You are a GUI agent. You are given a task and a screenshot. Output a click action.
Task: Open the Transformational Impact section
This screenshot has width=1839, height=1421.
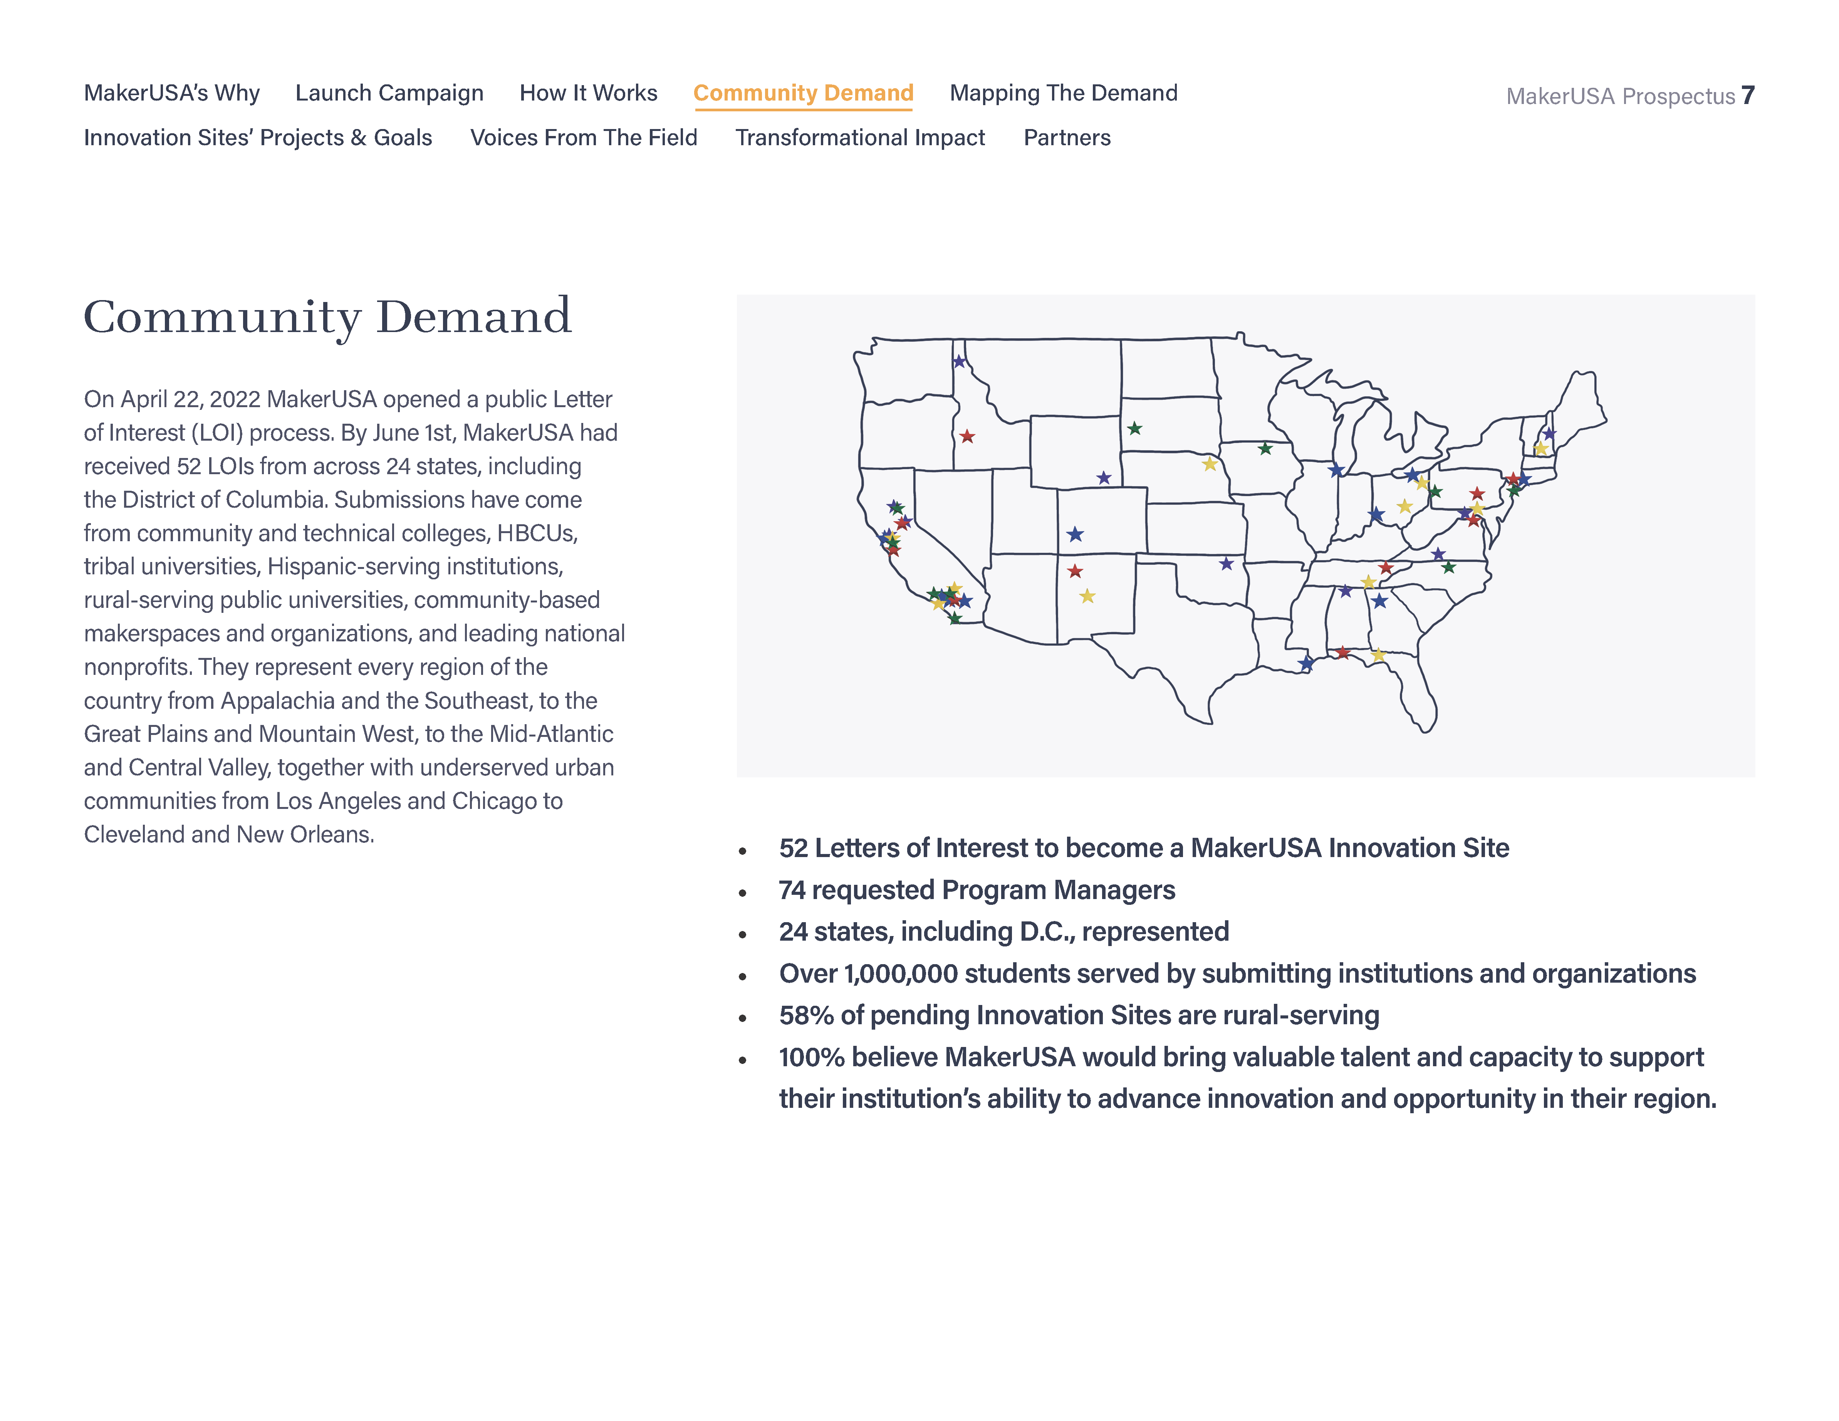(x=860, y=137)
